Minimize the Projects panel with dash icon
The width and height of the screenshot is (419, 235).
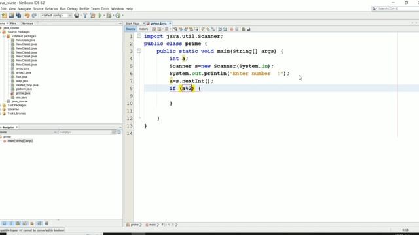pyautogui.click(x=120, y=23)
